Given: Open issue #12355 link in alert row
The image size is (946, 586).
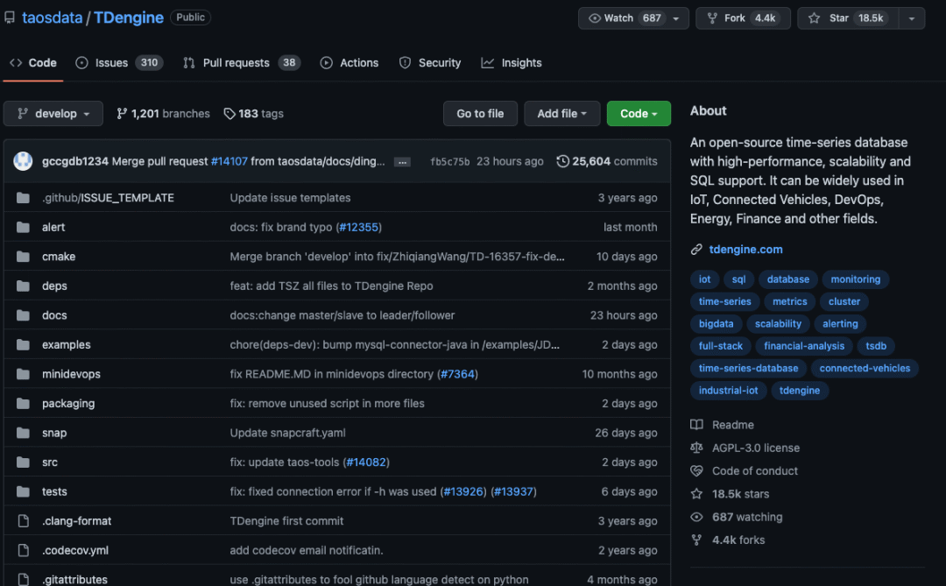Looking at the screenshot, I should pos(358,227).
